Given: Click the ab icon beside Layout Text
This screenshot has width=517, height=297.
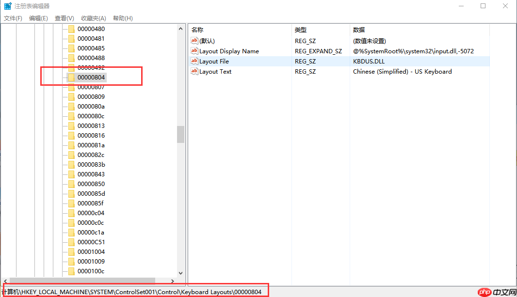Looking at the screenshot, I should pyautogui.click(x=194, y=71).
